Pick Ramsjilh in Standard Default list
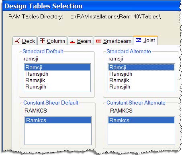 57,87
